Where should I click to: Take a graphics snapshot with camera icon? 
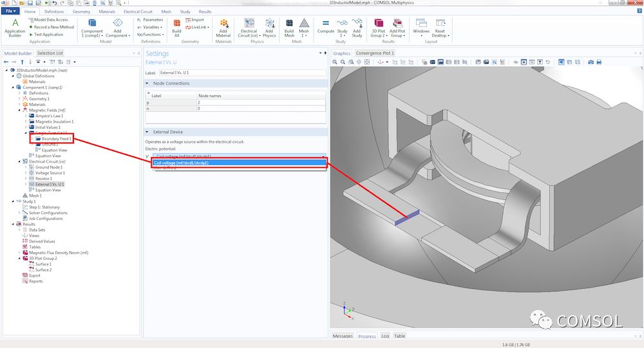[x=591, y=62]
